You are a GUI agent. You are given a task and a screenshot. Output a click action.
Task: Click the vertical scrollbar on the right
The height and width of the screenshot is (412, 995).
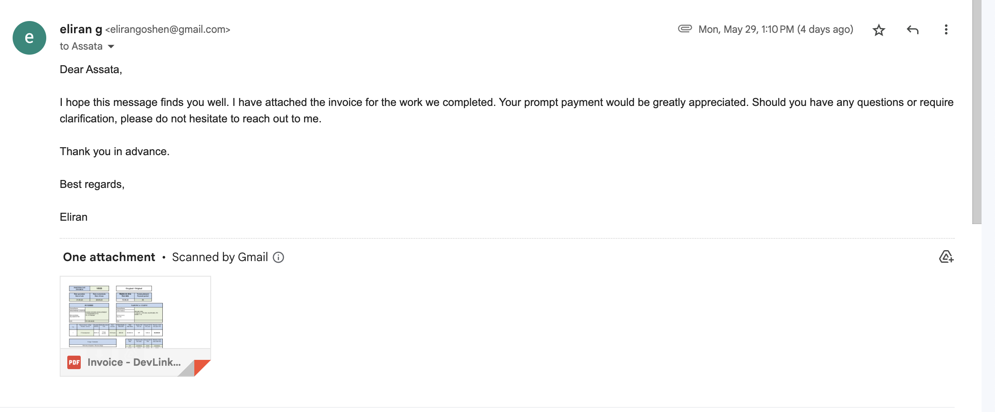[x=976, y=112]
